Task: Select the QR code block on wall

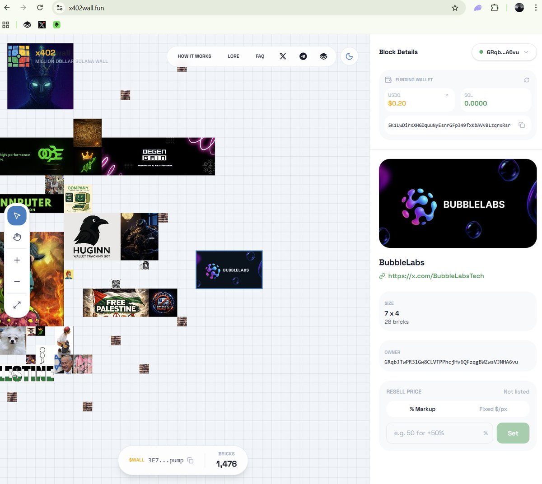Action: (x=116, y=284)
